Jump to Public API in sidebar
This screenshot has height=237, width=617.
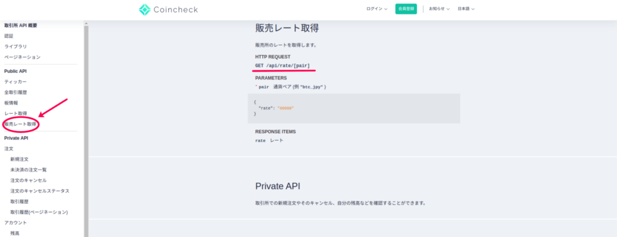coord(15,71)
